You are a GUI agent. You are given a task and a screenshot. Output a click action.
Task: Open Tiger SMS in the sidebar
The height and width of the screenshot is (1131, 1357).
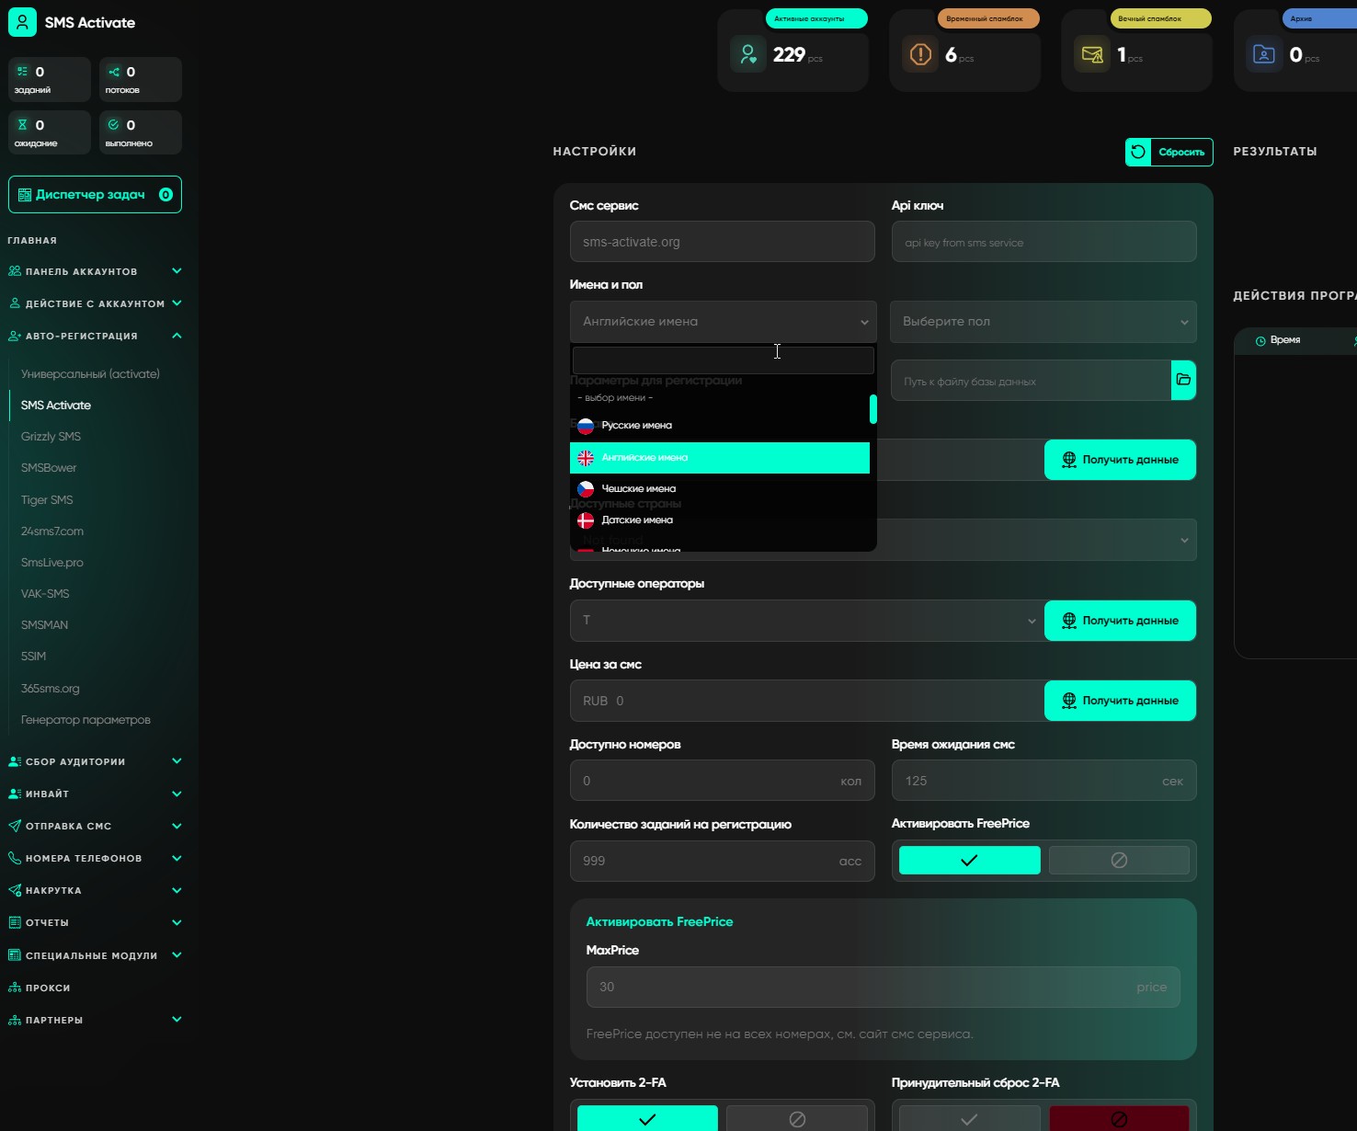pos(47,500)
